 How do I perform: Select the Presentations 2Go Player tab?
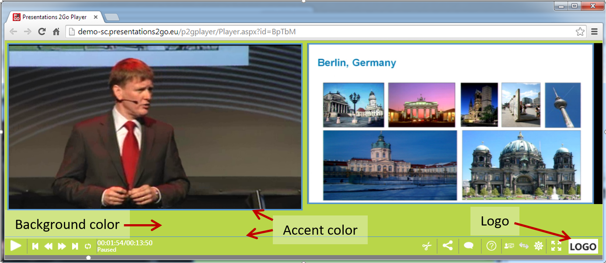(x=54, y=17)
